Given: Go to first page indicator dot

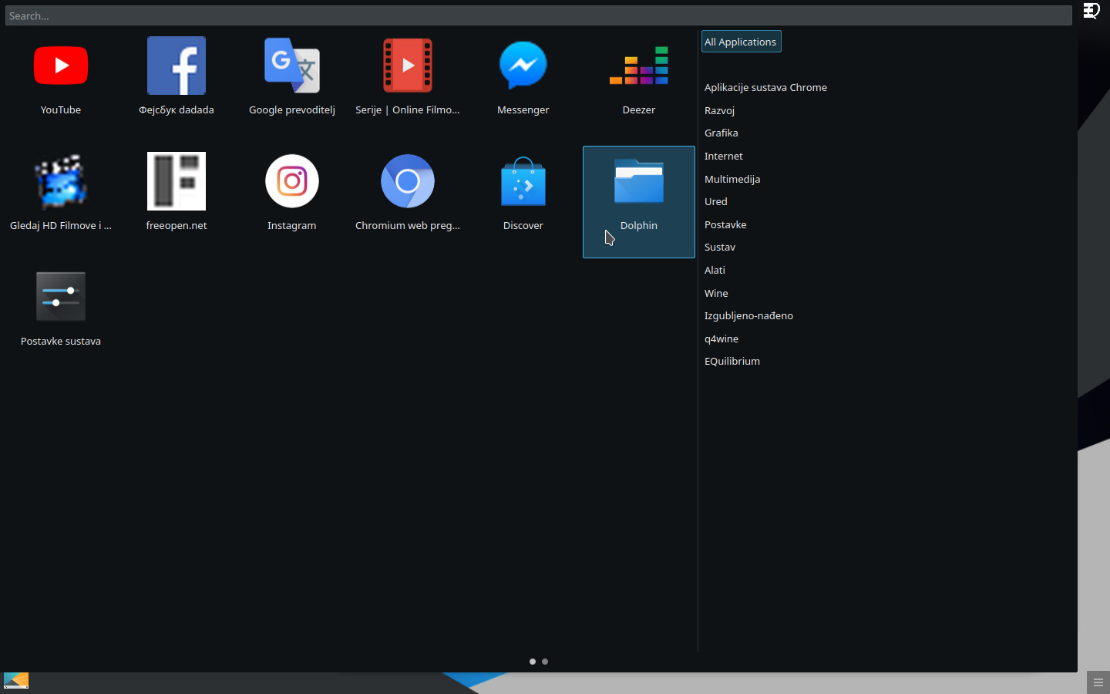Looking at the screenshot, I should pyautogui.click(x=533, y=662).
